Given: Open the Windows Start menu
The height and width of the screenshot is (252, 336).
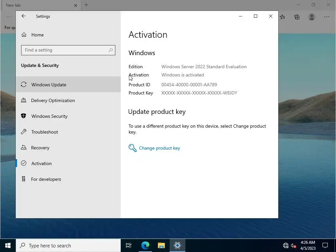Looking at the screenshot, I should click(x=8, y=245).
